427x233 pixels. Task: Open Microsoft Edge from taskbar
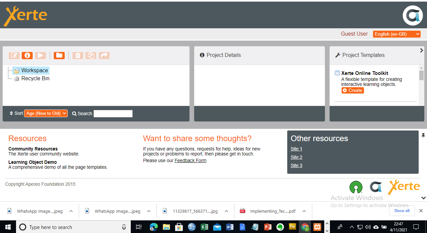154,227
